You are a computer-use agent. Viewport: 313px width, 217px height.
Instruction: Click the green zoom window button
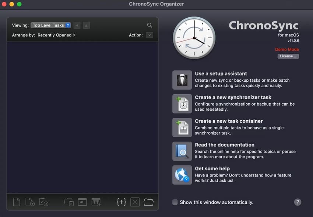(19, 4)
